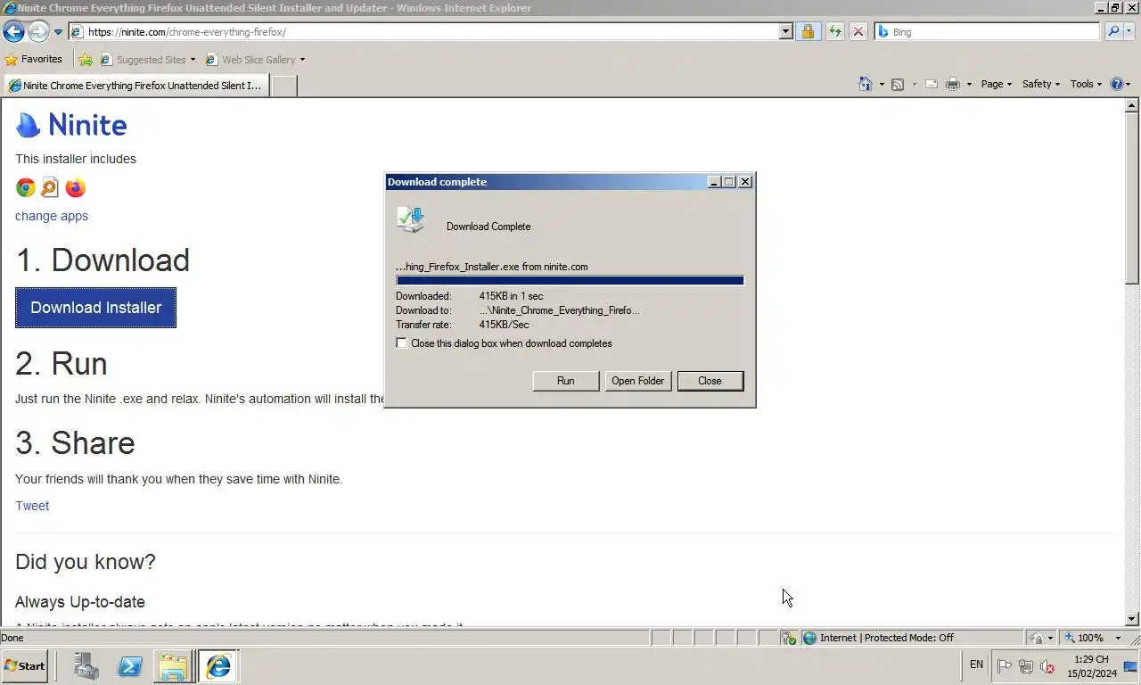The image size is (1141, 685).
Task: Open the Help question mark icon
Action: click(x=1117, y=84)
